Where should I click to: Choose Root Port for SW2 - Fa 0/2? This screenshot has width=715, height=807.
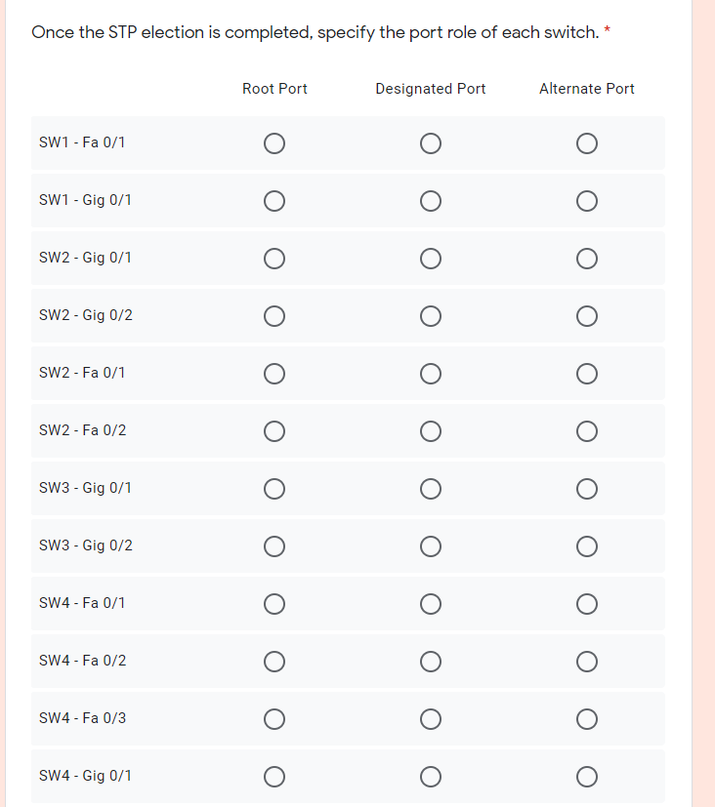pos(274,430)
